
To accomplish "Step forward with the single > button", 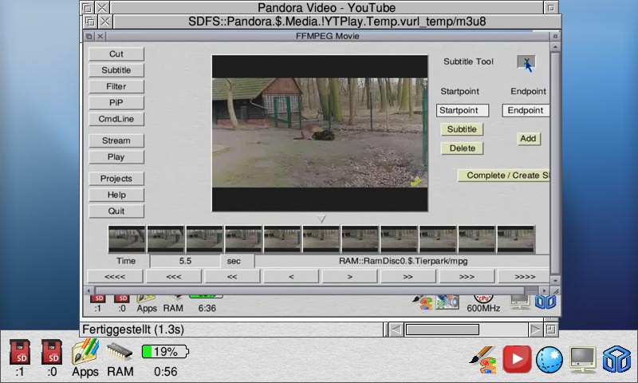I will pos(349,277).
